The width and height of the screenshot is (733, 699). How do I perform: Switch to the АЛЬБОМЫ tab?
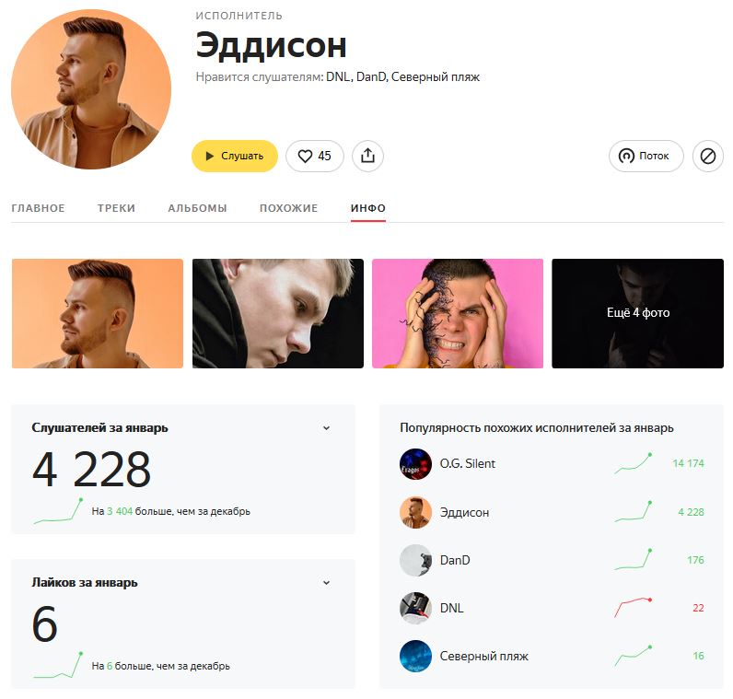coord(197,208)
